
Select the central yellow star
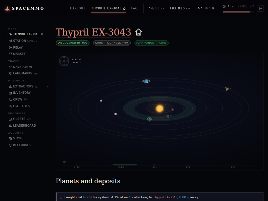coord(160,109)
